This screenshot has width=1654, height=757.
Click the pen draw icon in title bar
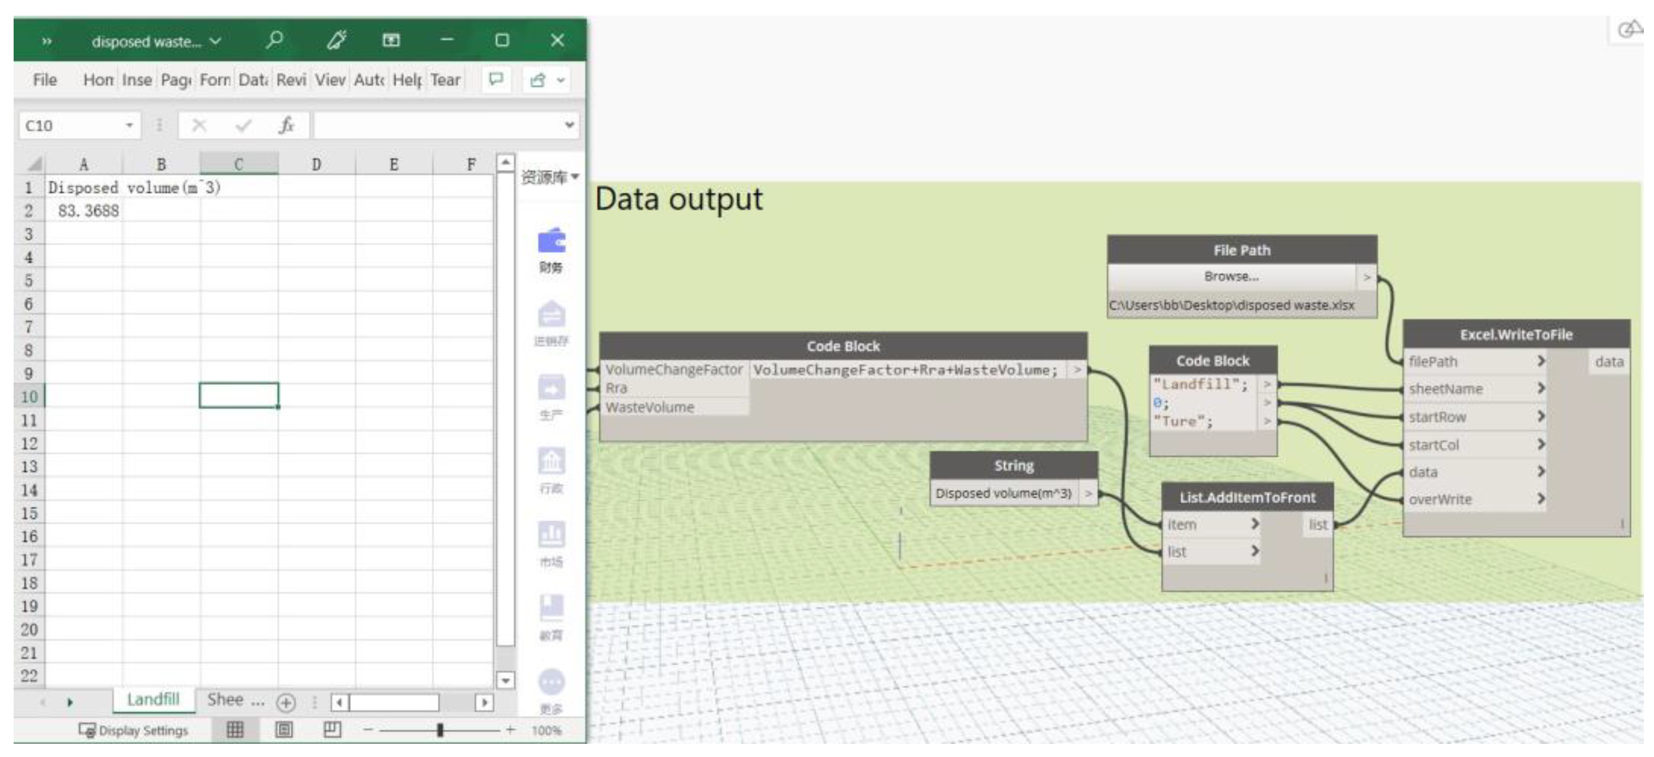click(x=336, y=40)
